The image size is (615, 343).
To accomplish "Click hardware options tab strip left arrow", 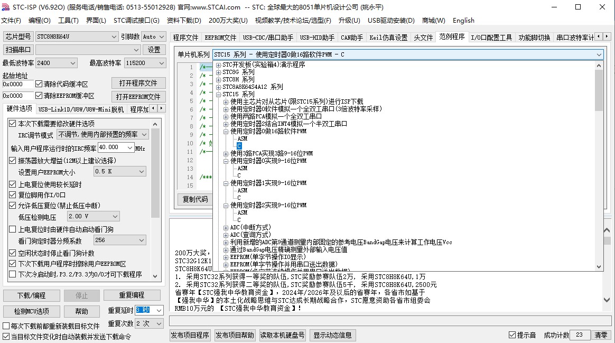I will [x=153, y=108].
